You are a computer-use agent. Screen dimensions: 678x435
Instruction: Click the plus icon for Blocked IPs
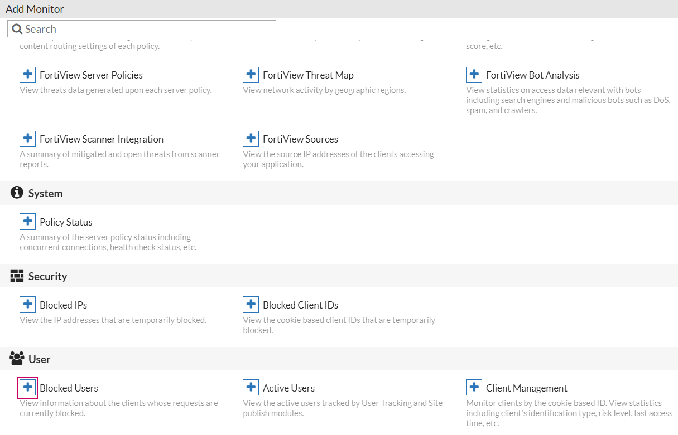tap(27, 305)
